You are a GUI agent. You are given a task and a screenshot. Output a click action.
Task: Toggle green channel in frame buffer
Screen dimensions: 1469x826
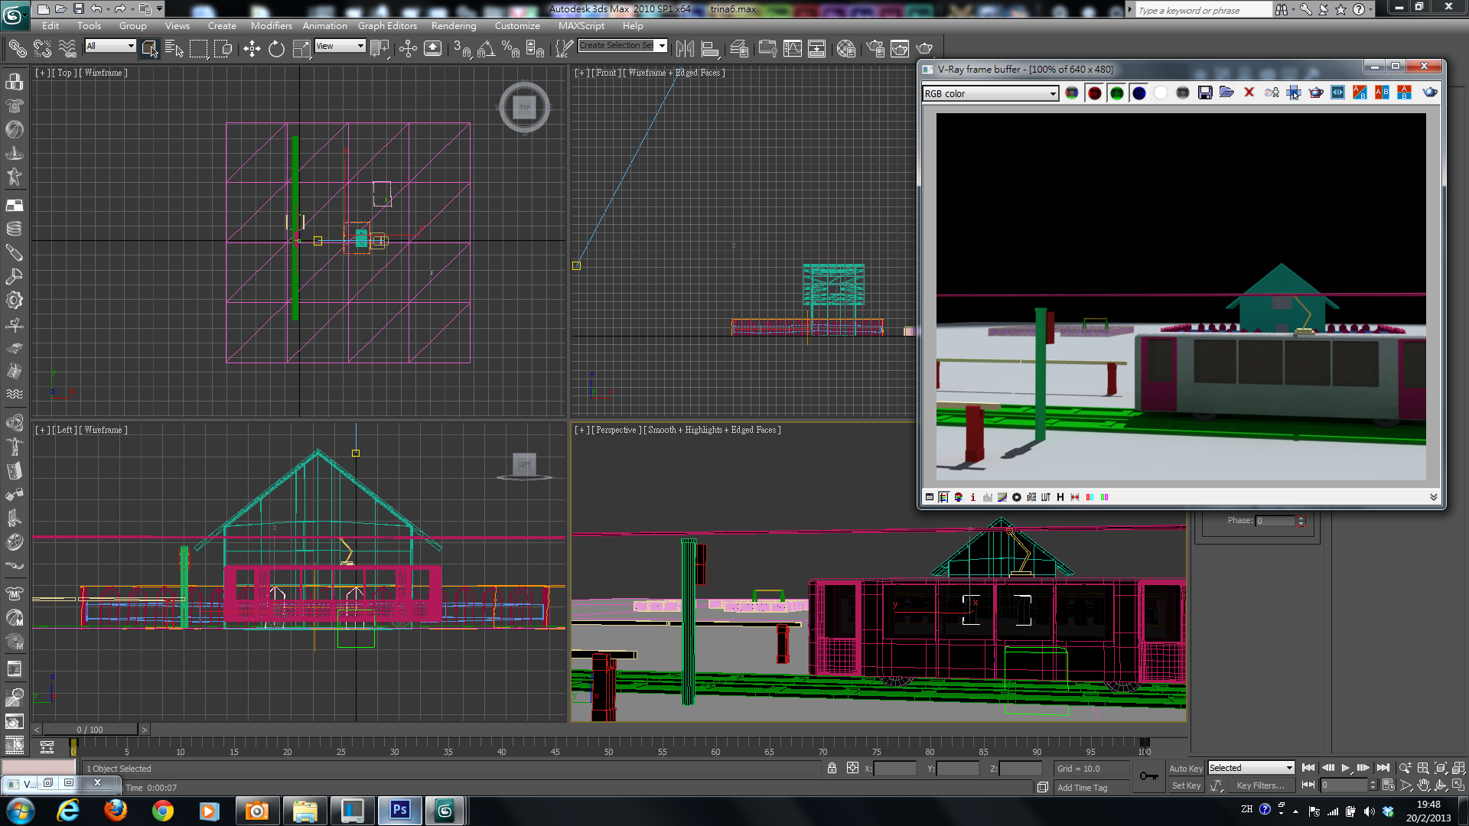[1117, 93]
